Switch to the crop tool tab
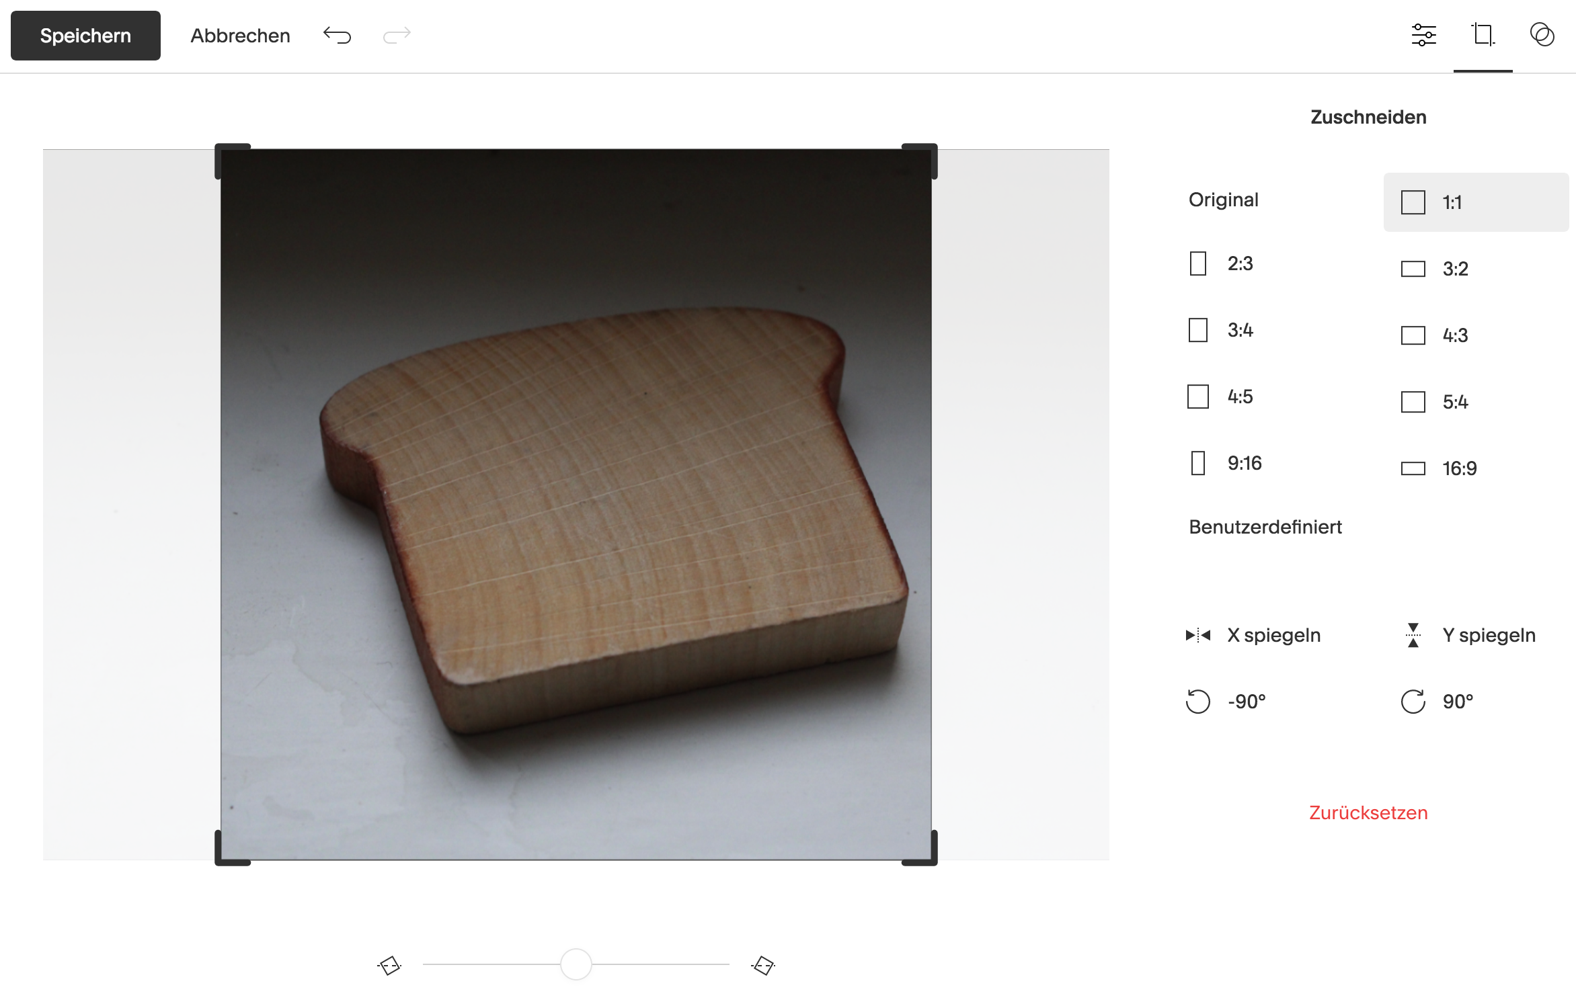Viewport: 1576px width, 1004px height. pyautogui.click(x=1483, y=35)
